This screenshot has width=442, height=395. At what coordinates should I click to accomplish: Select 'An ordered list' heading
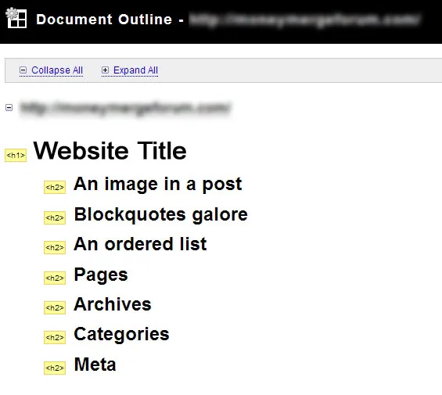coord(140,244)
